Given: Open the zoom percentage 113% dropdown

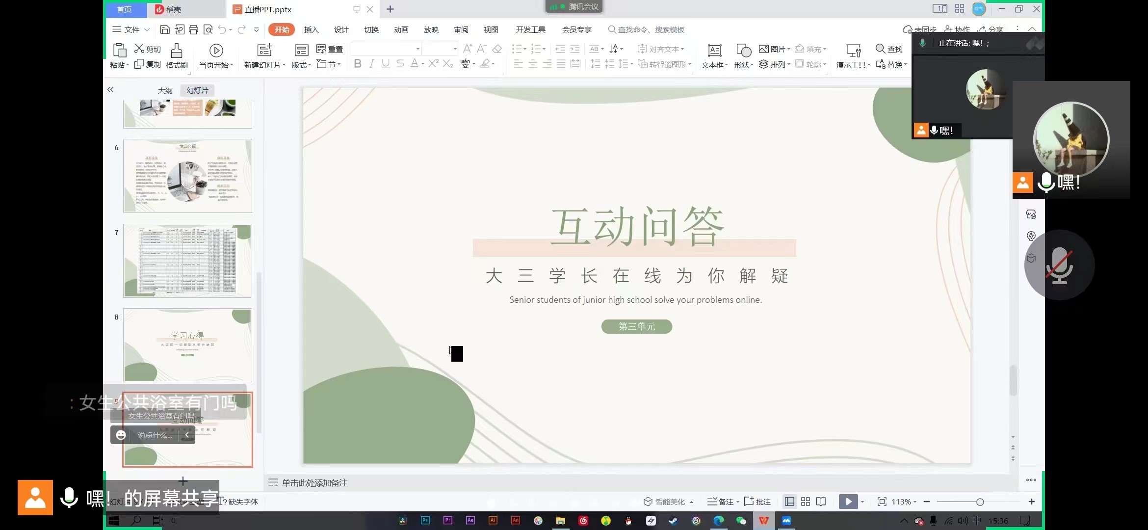Looking at the screenshot, I should 904,502.
